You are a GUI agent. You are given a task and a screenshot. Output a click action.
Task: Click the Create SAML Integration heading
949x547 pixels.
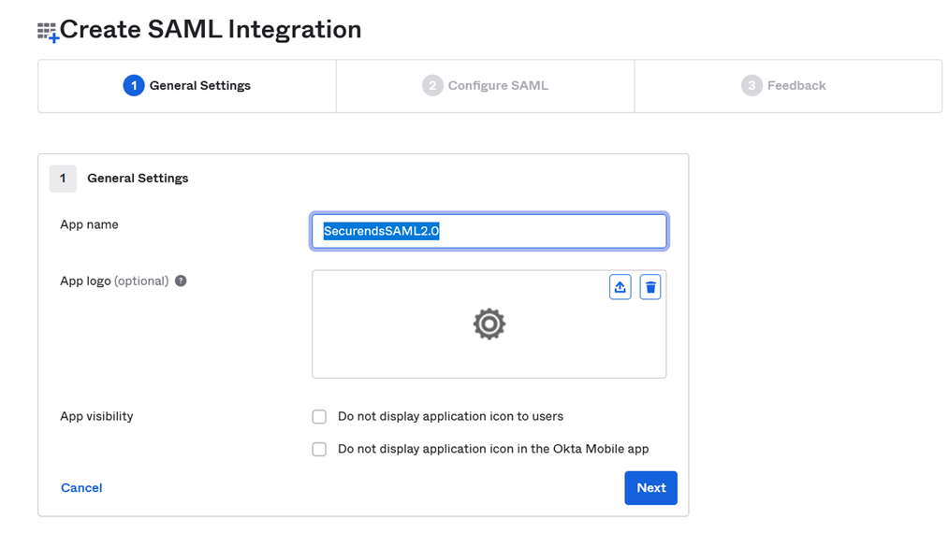tap(211, 30)
